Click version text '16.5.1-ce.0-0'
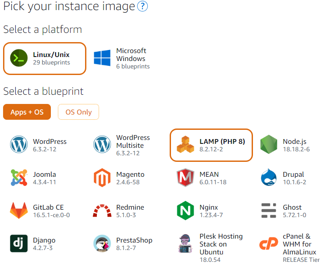The height and width of the screenshot is (268, 331). (51, 215)
